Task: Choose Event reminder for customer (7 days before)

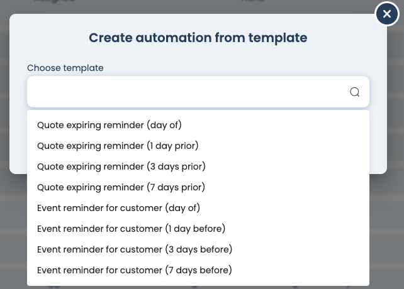Action: [135, 270]
